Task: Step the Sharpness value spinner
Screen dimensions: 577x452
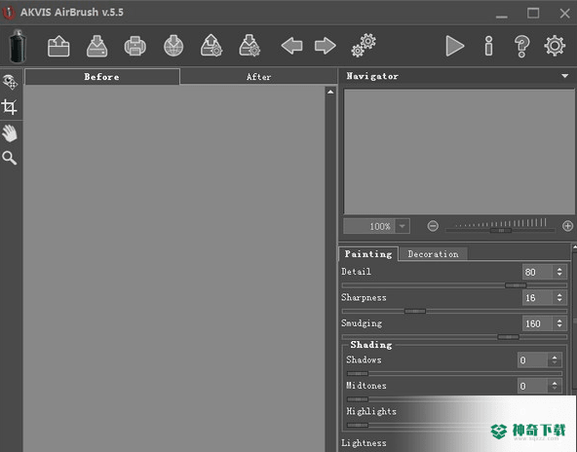Action: click(x=559, y=297)
